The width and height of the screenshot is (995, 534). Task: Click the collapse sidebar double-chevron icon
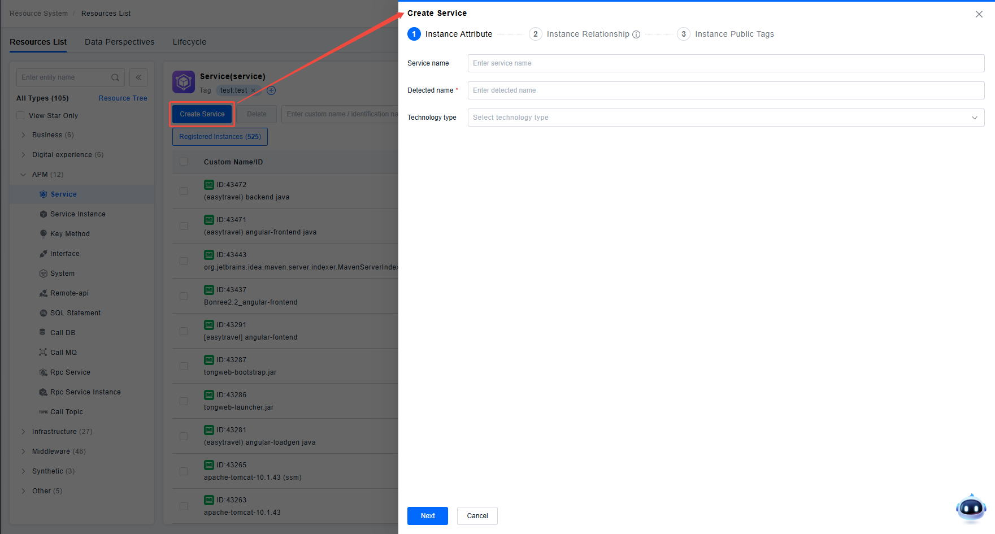click(x=138, y=77)
